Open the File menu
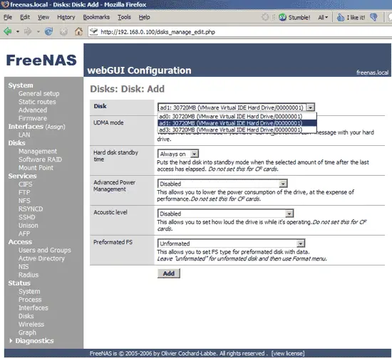Image resolution: width=392 pixels, height=358 pixels. (x=8, y=17)
